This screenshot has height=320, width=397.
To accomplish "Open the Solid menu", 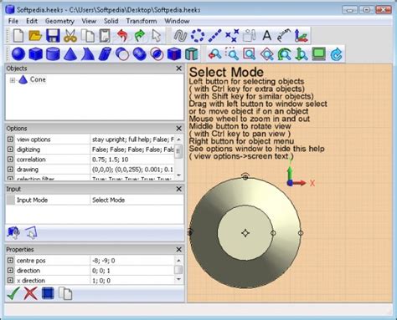I will 111,21.
